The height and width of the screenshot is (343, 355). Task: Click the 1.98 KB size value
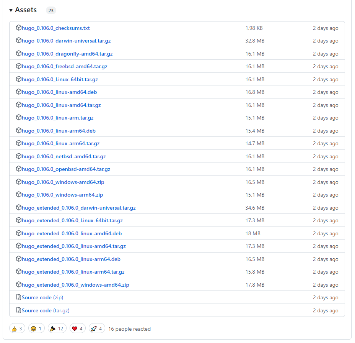254,28
